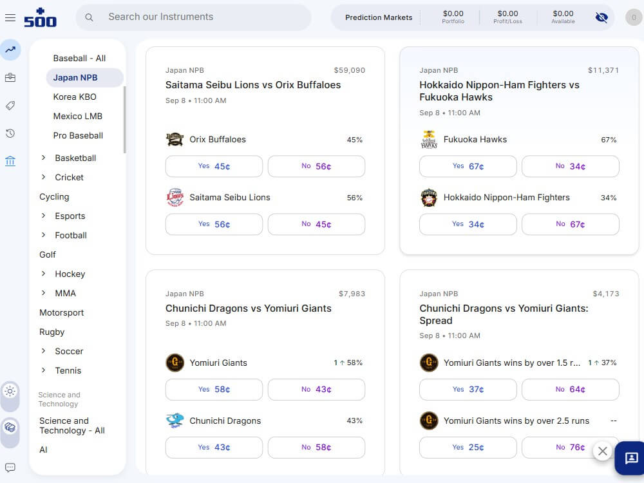Buy Yes 25¢ on Giants over 2.5 runs

pos(468,448)
